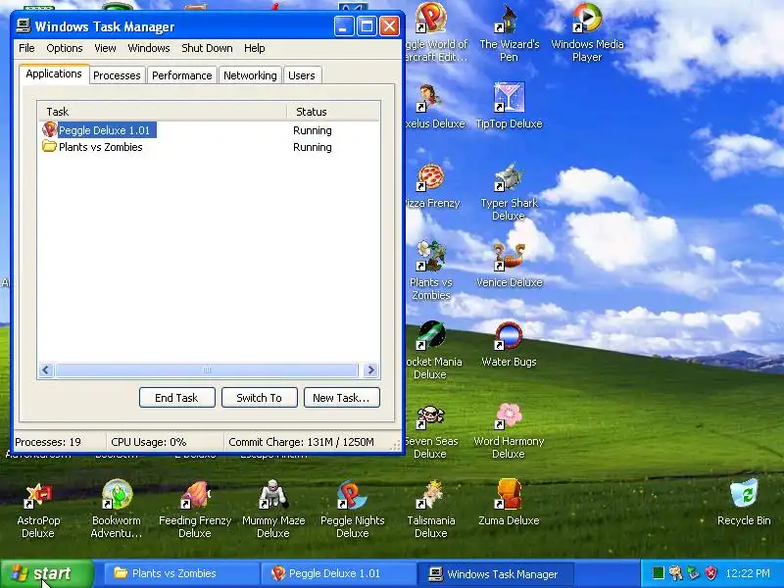Open the Pizza Frenzy desktop icon
Image resolution: width=784 pixels, height=588 pixels.
[x=431, y=185]
